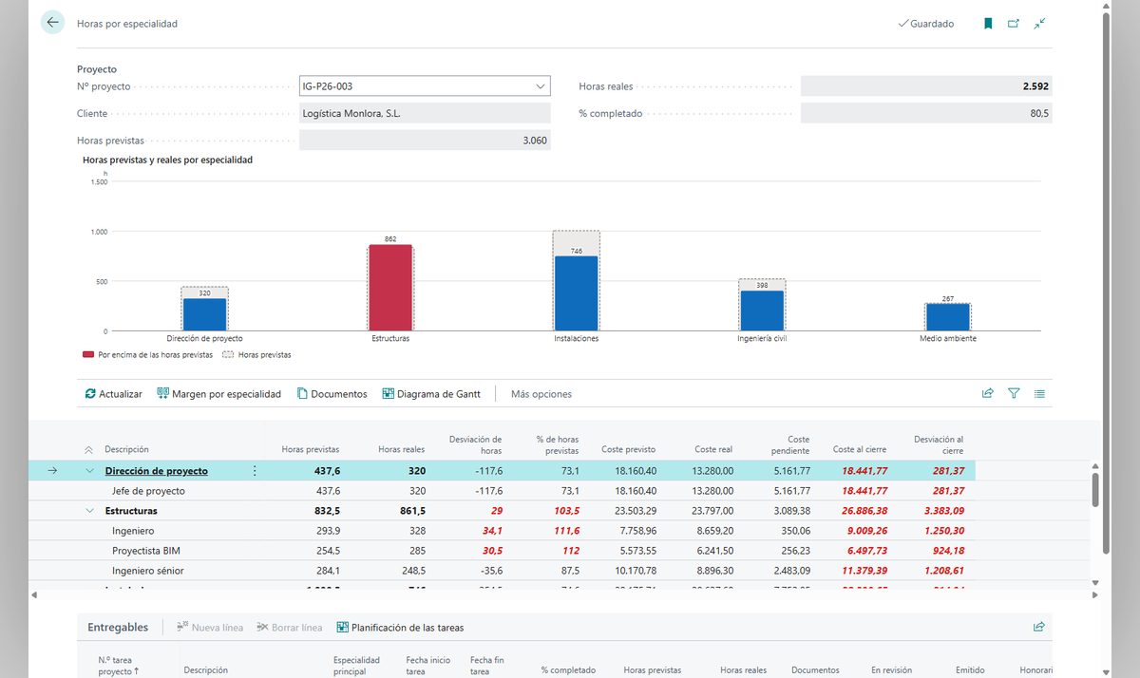The width and height of the screenshot is (1140, 678).
Task: Open Documentos action
Action: [x=332, y=394]
